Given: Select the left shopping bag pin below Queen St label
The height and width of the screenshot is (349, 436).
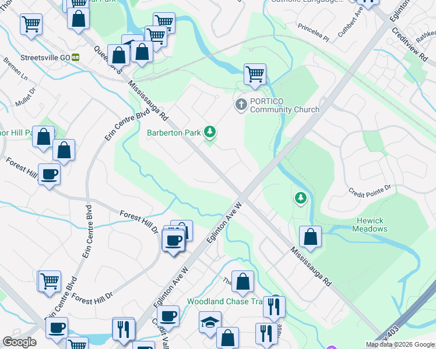Looking at the screenshot, I should pos(118,56).
